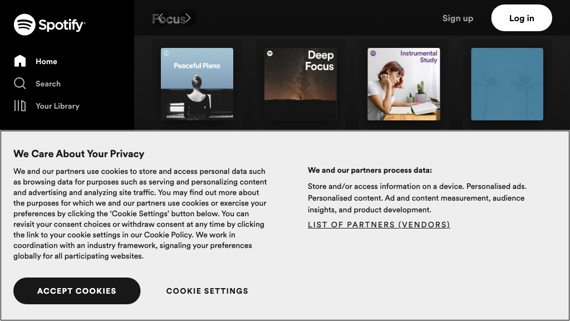570x321 pixels.
Task: Open the Instrumental Study playlist
Action: click(404, 84)
